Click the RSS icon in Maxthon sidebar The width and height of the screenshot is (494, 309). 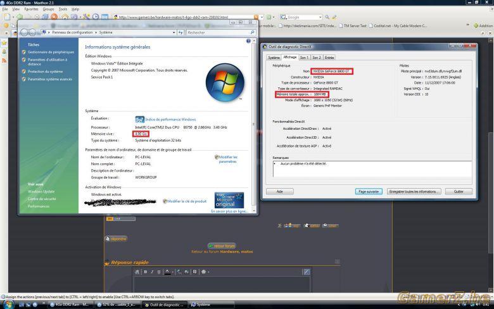4,60
